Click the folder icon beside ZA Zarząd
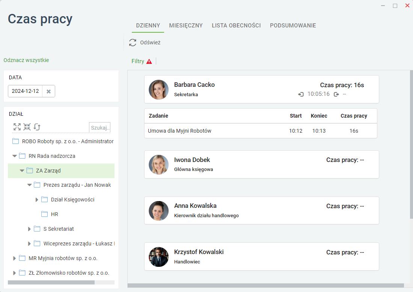Viewport: 413px width, 292px height. [x=30, y=171]
